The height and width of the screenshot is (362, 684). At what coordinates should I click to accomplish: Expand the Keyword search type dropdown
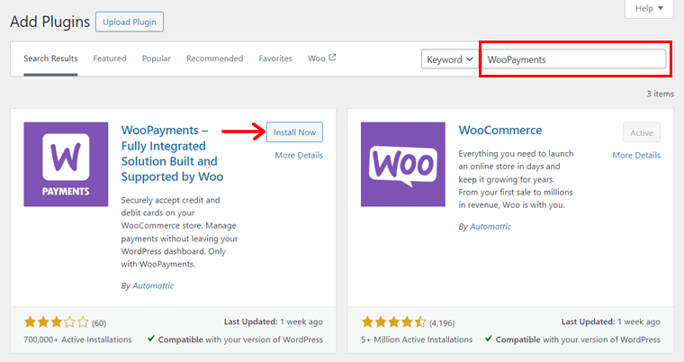tap(450, 59)
